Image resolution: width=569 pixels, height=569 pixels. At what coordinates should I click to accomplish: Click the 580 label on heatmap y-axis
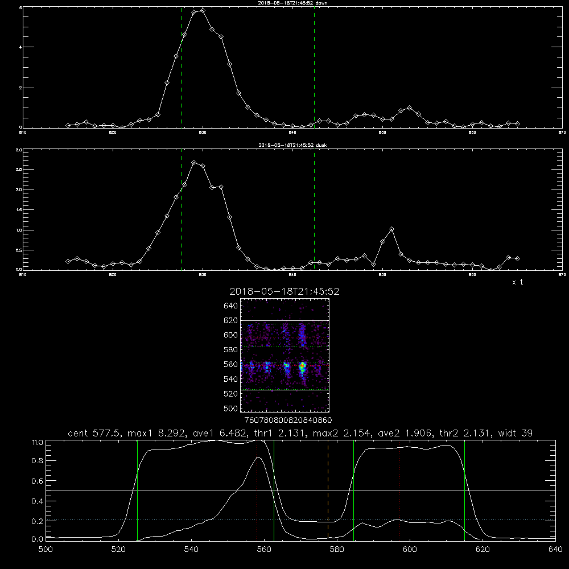[231, 350]
